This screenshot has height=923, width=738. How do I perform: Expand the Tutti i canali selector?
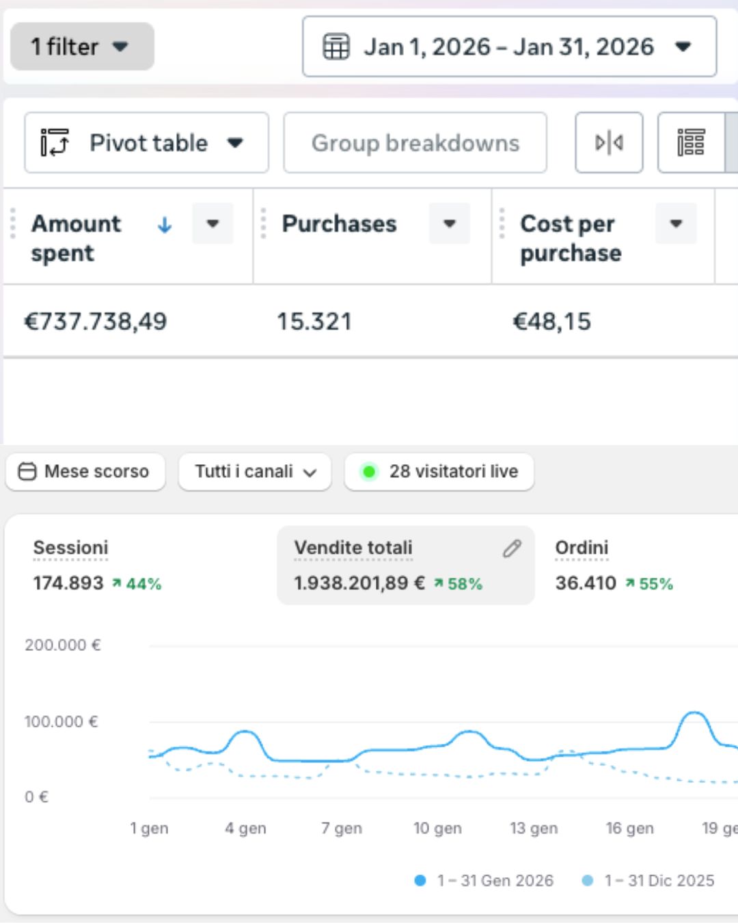pos(255,472)
